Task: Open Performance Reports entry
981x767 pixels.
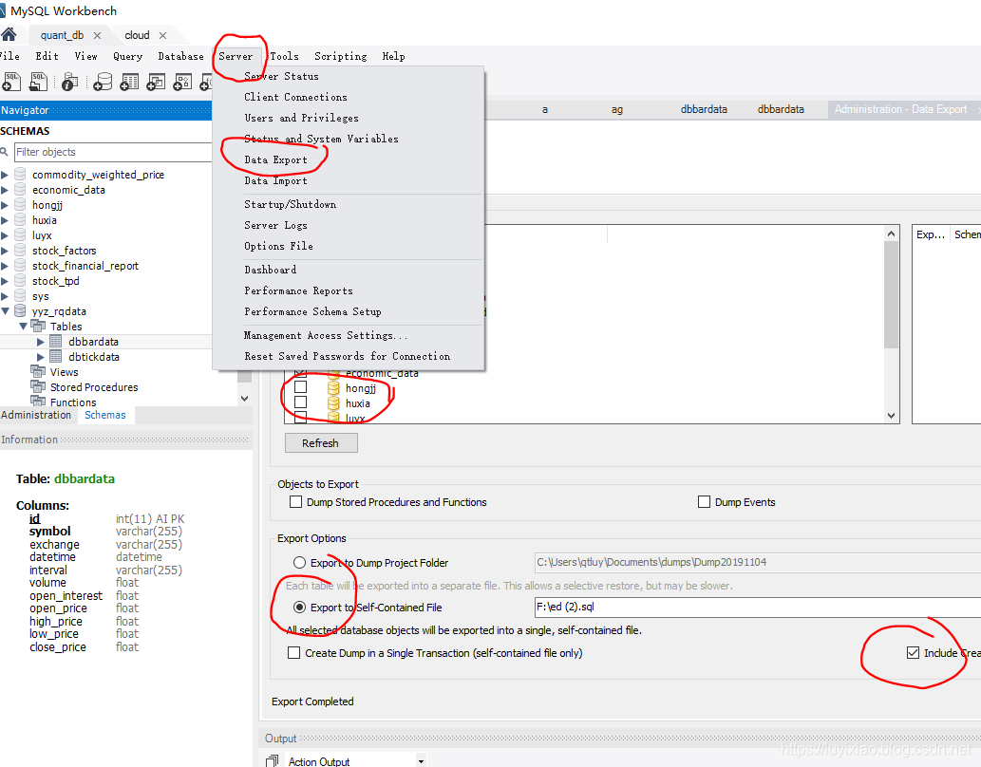Action: [298, 290]
